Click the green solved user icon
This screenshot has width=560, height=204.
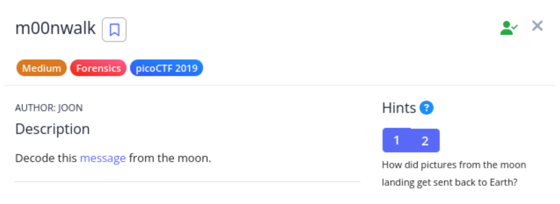(x=509, y=28)
